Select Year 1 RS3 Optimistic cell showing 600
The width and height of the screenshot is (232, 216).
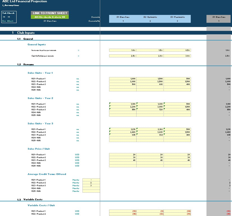[150, 84]
